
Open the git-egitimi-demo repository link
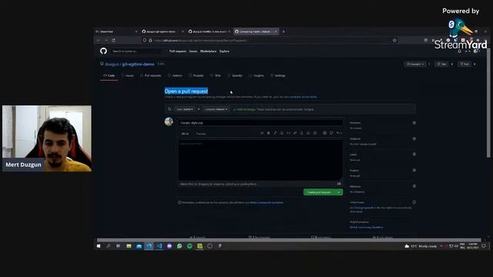tap(138, 64)
